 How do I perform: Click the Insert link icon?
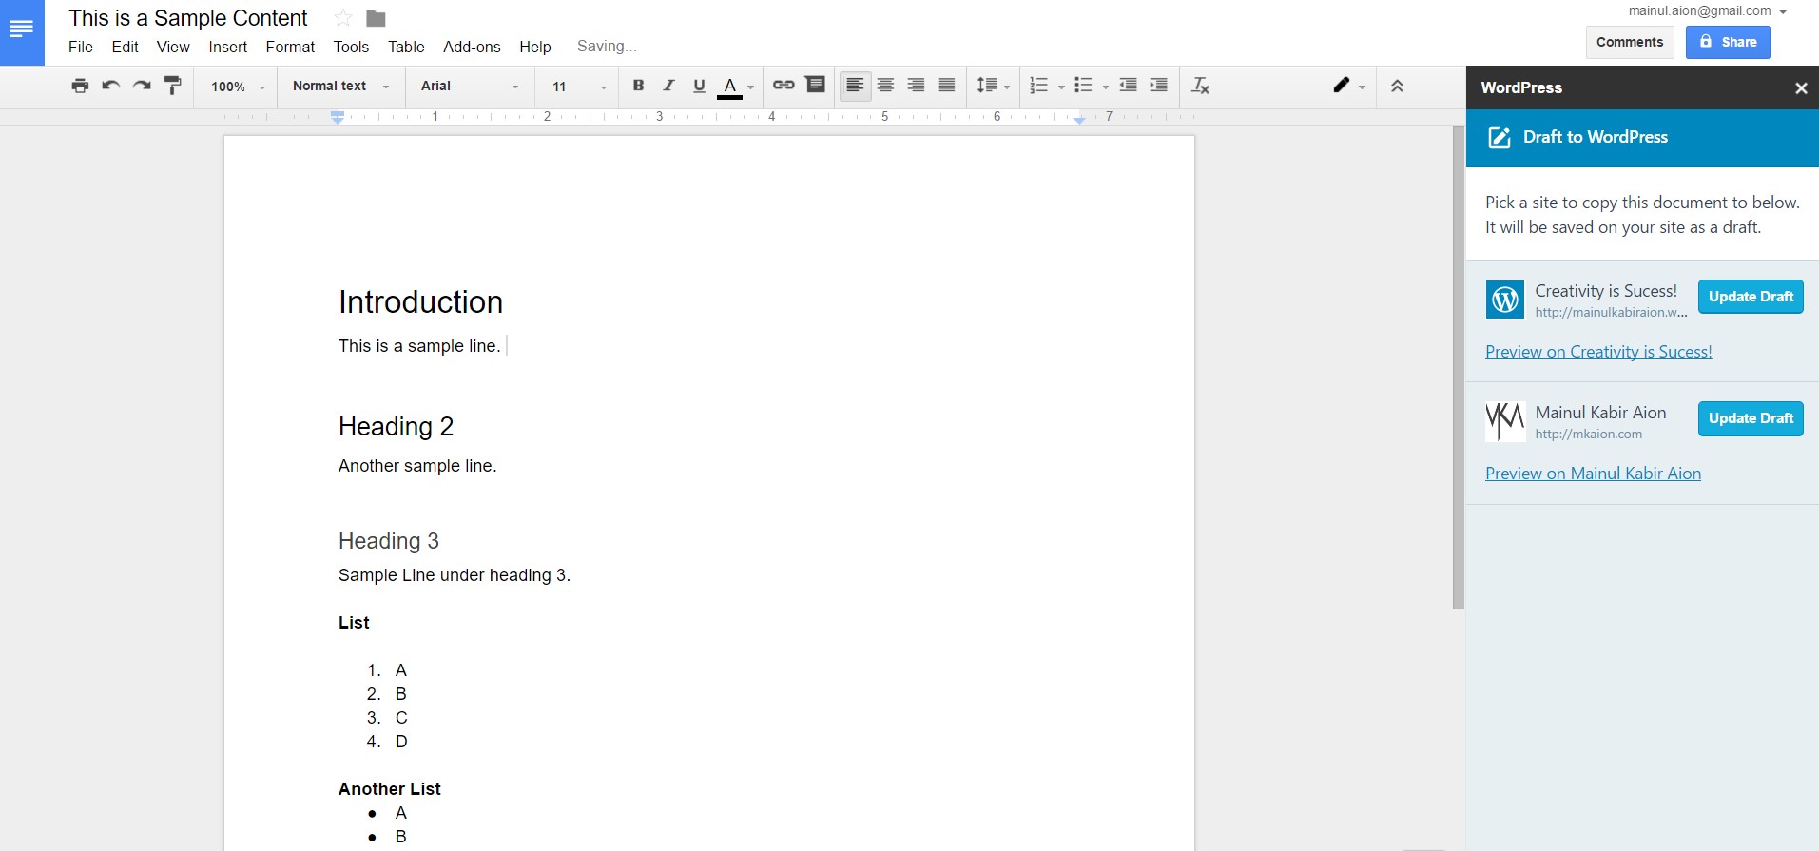point(784,86)
